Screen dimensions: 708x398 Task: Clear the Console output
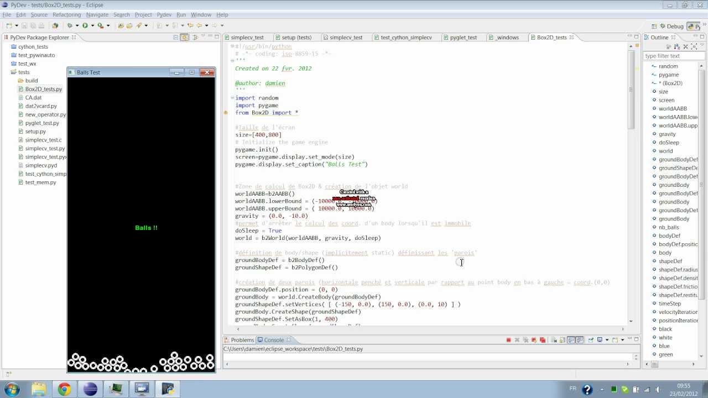[x=554, y=339]
